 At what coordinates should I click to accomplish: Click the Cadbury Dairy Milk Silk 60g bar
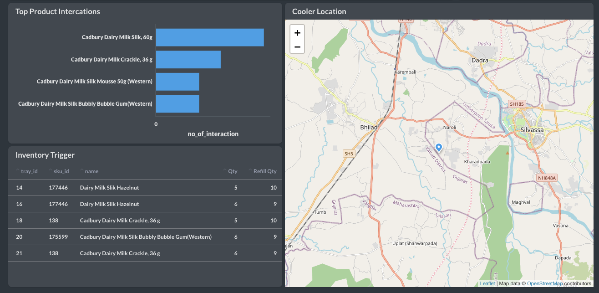[x=209, y=37]
